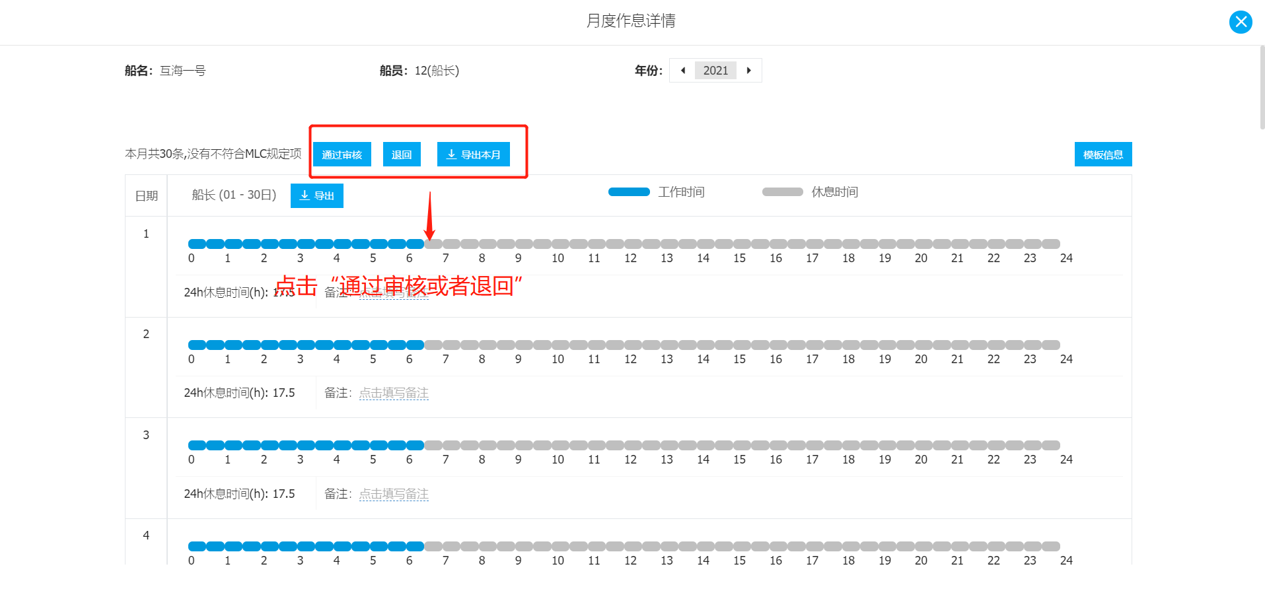Image resolution: width=1265 pixels, height=589 pixels.
Task: Select day 1 last time block before 24
Action: click(1051, 244)
